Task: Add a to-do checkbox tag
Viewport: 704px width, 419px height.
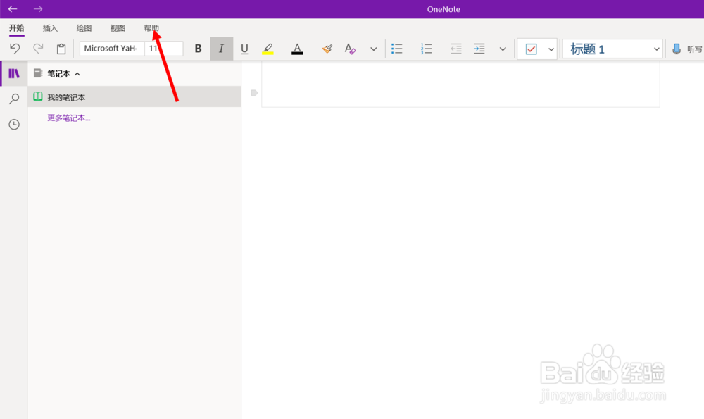Action: (531, 49)
